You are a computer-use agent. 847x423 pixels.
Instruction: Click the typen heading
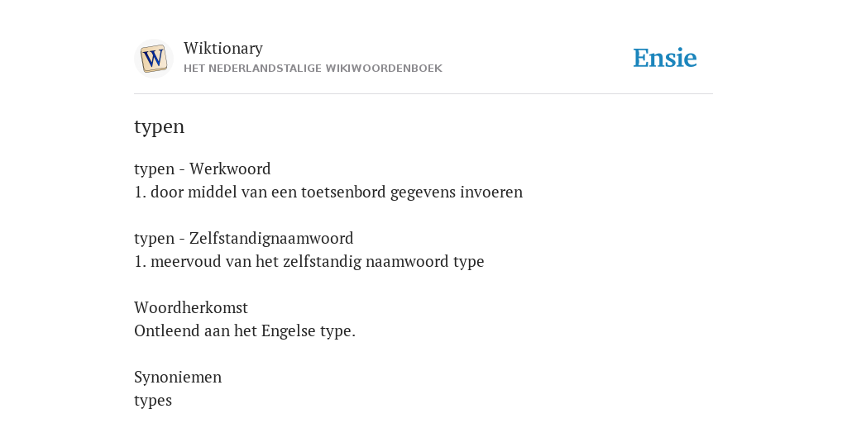pyautogui.click(x=160, y=126)
